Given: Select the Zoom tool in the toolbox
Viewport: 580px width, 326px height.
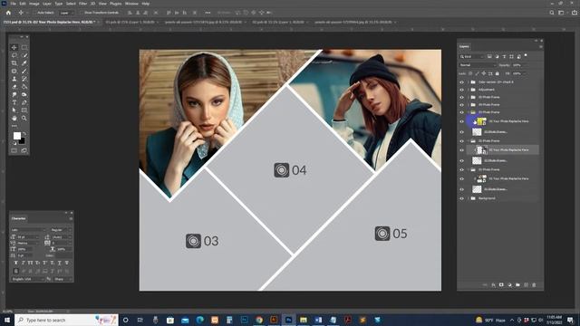Looking at the screenshot, I should click(x=24, y=119).
